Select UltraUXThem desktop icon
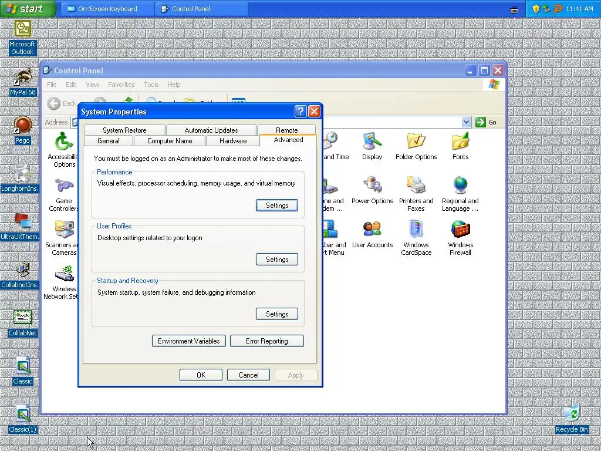Viewport: 601px width, 451px height. pos(20,226)
